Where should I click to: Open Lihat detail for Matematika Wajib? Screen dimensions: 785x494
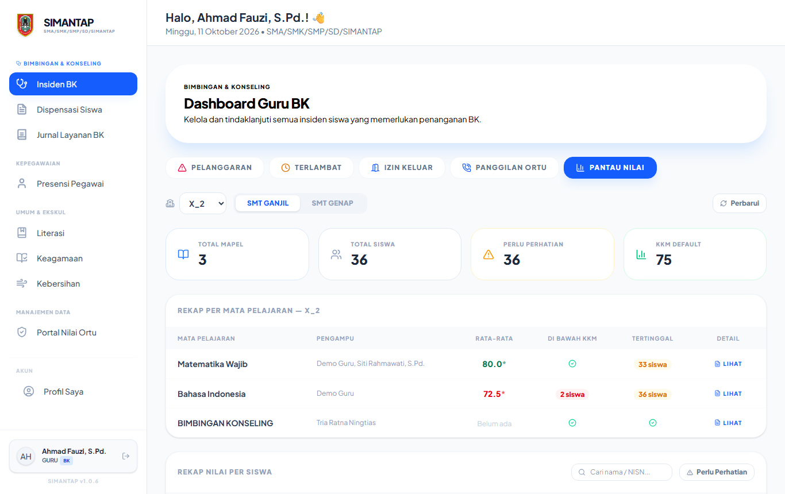pyautogui.click(x=728, y=364)
